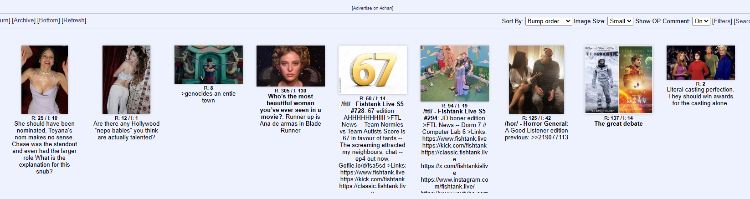Click the 'R: 2' stats under casting thumbnail
Screen dimensions: 750x199
(700, 84)
